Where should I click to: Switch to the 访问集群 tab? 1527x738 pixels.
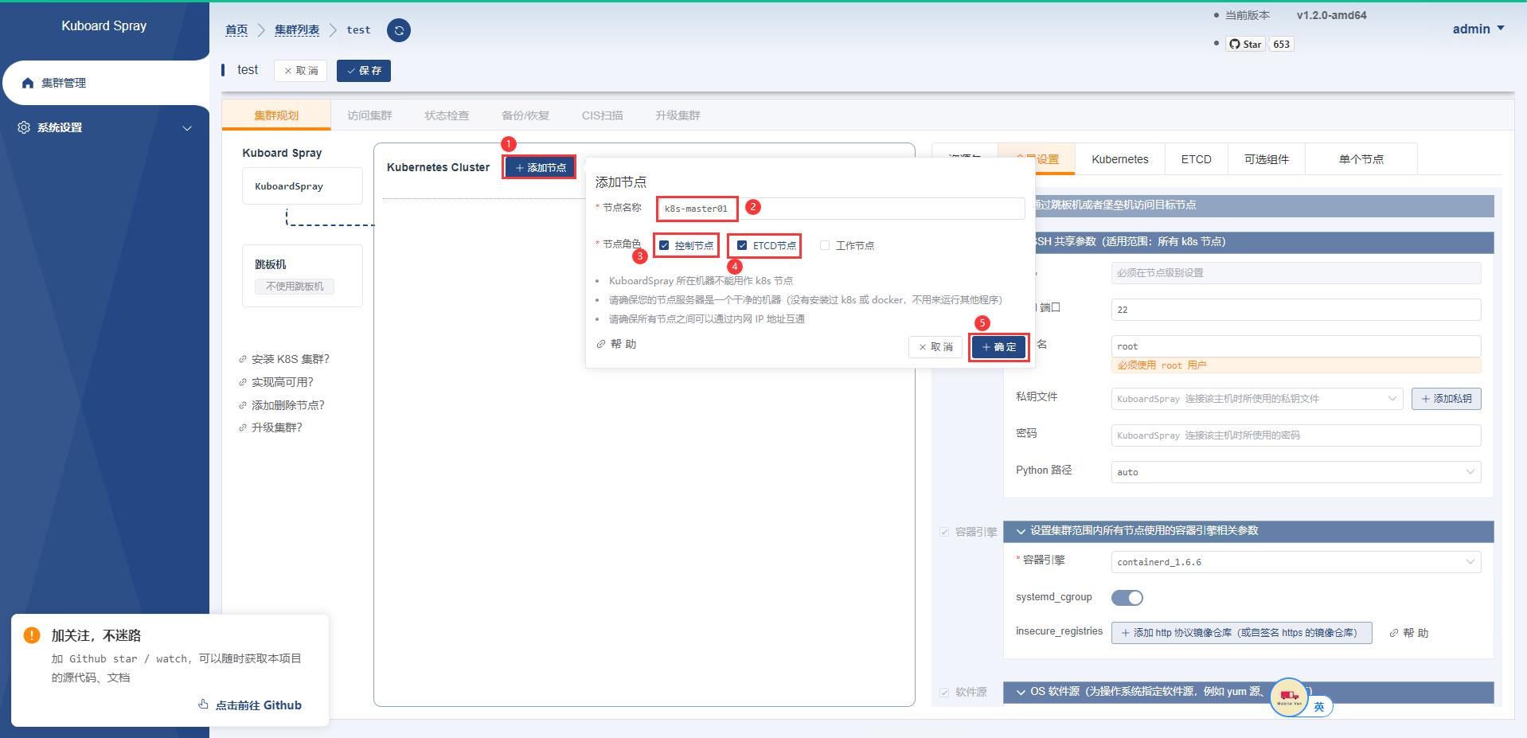[369, 115]
